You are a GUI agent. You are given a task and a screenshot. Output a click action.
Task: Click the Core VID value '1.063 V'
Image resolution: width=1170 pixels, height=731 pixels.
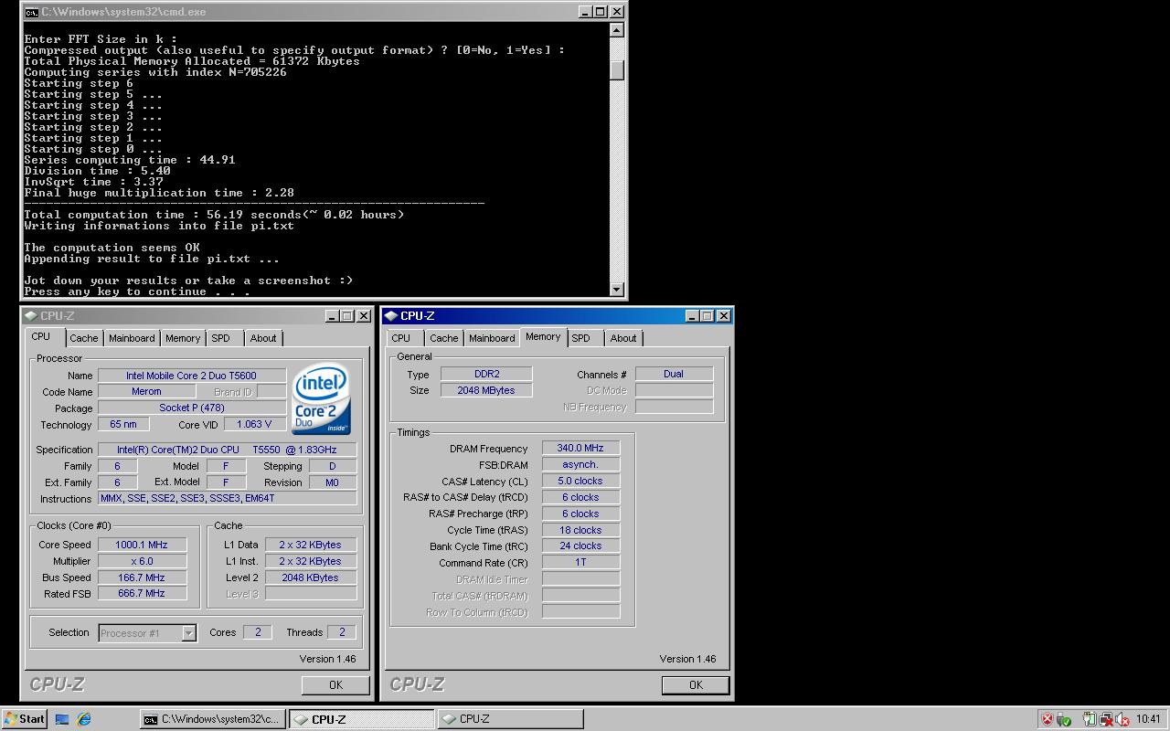(253, 425)
